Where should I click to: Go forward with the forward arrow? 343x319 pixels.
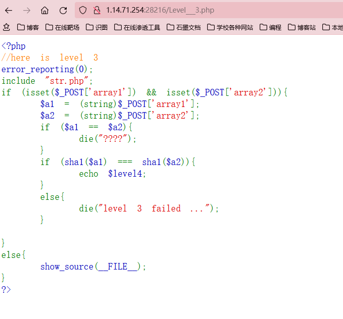coord(27,10)
